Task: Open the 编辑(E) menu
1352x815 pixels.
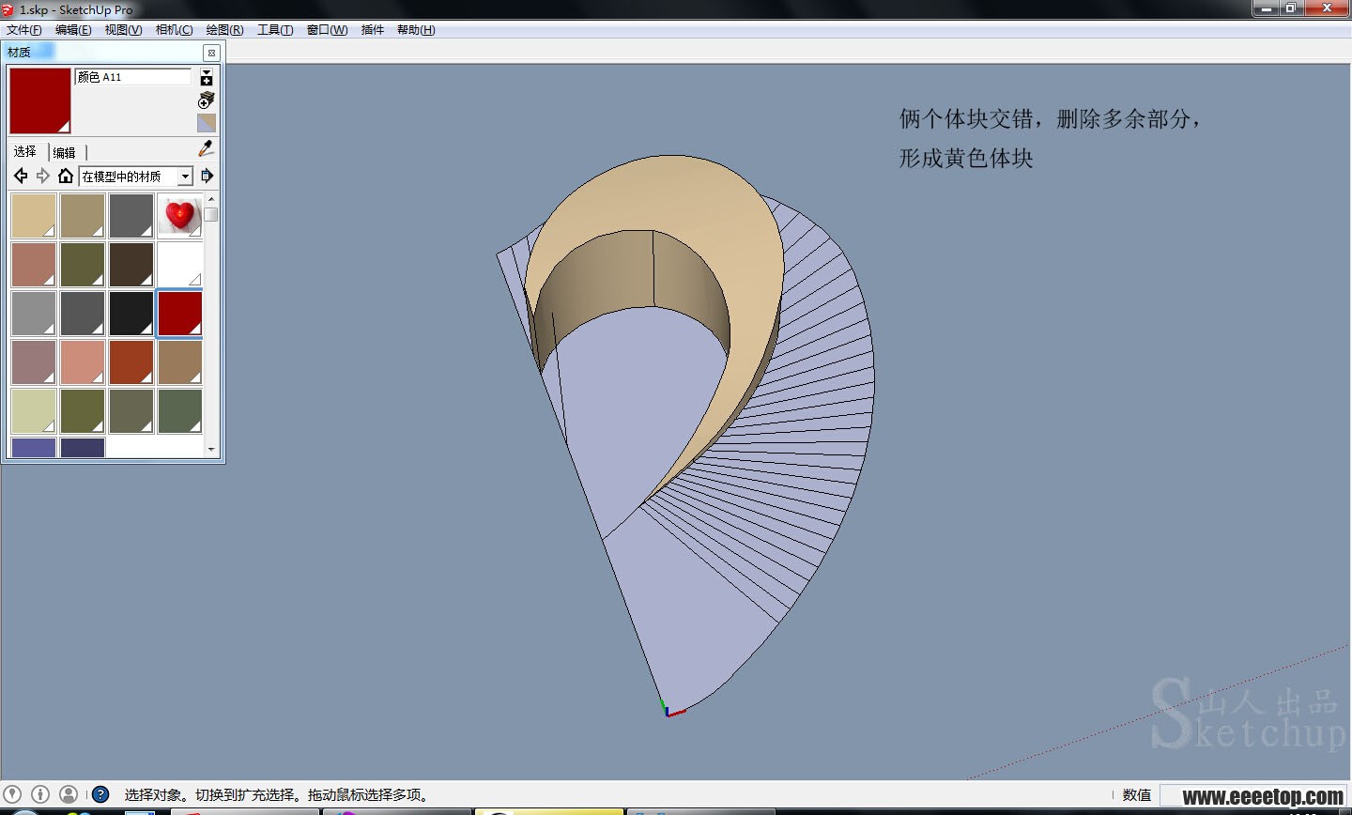Action: 73,30
